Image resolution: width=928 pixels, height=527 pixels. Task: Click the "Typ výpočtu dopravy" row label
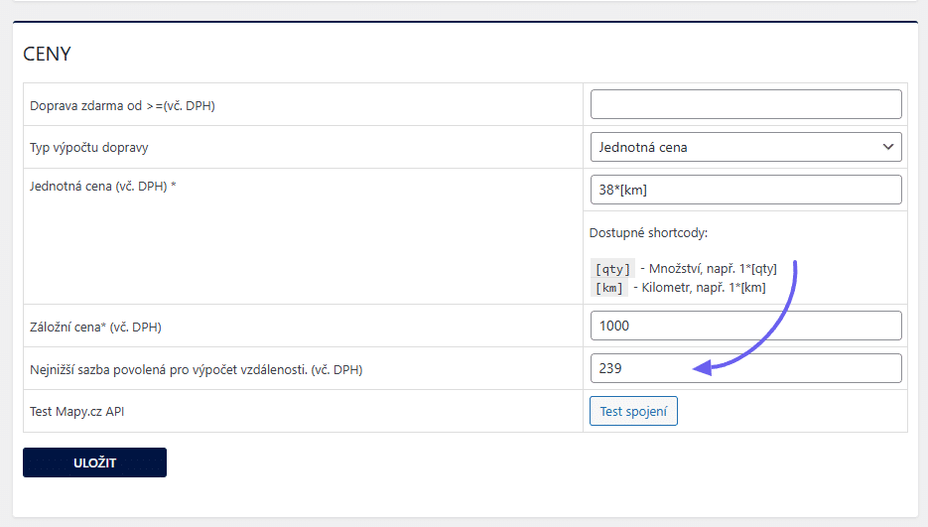click(x=95, y=148)
